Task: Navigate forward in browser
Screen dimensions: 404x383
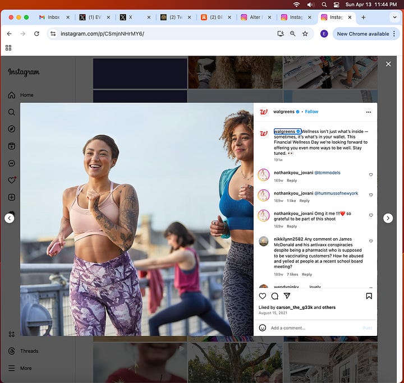Action: click(x=23, y=34)
